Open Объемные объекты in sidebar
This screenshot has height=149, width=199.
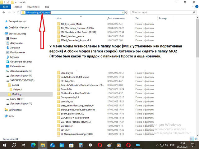[x=19, y=62]
